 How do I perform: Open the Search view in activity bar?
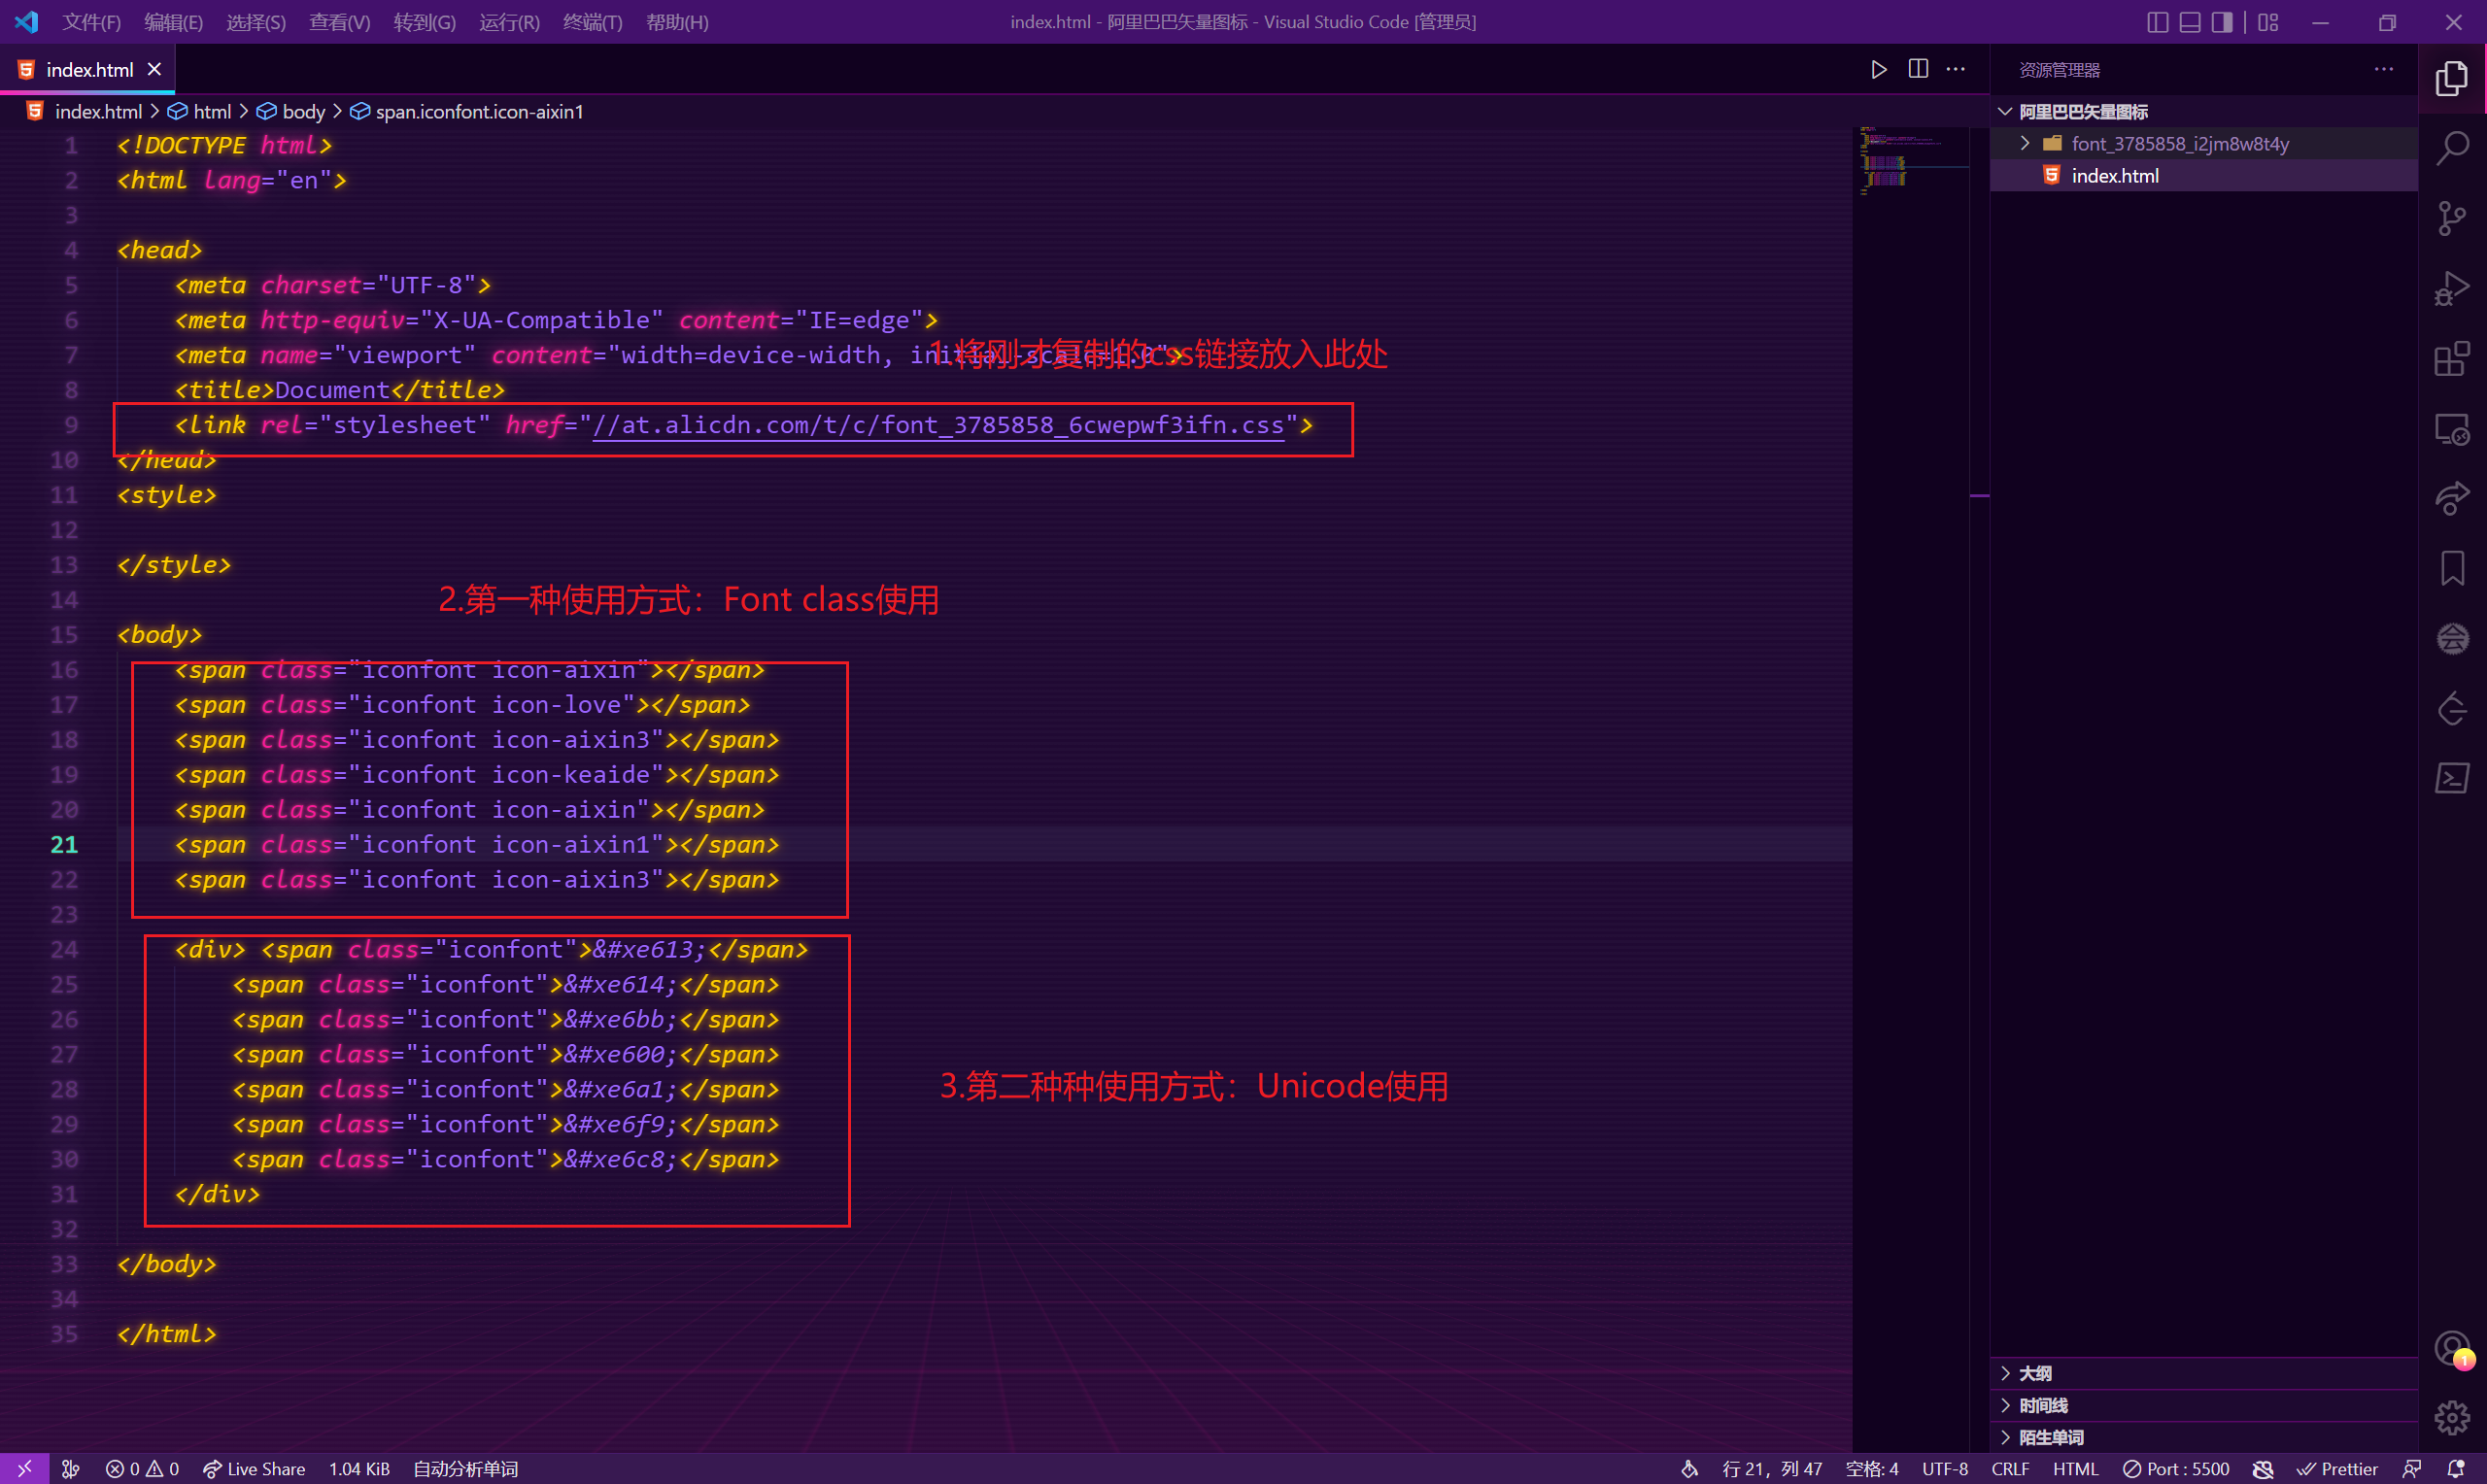pos(2451,148)
